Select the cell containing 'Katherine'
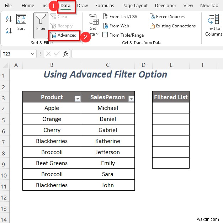Viewport: 223px width, 223px height. coord(108,141)
